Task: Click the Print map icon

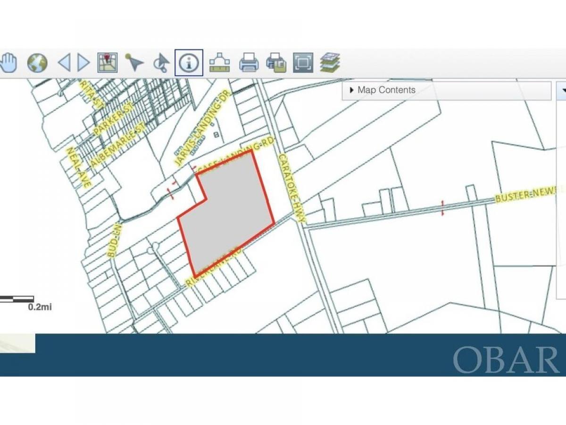Action: coord(249,63)
